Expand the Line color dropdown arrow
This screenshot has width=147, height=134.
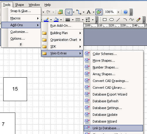(51, 20)
